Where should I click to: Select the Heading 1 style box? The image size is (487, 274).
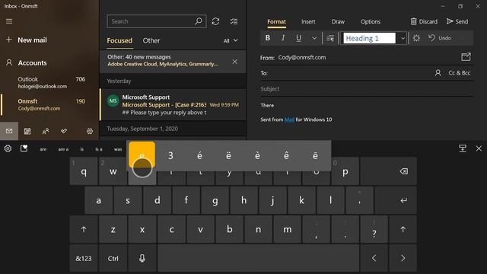tap(369, 38)
